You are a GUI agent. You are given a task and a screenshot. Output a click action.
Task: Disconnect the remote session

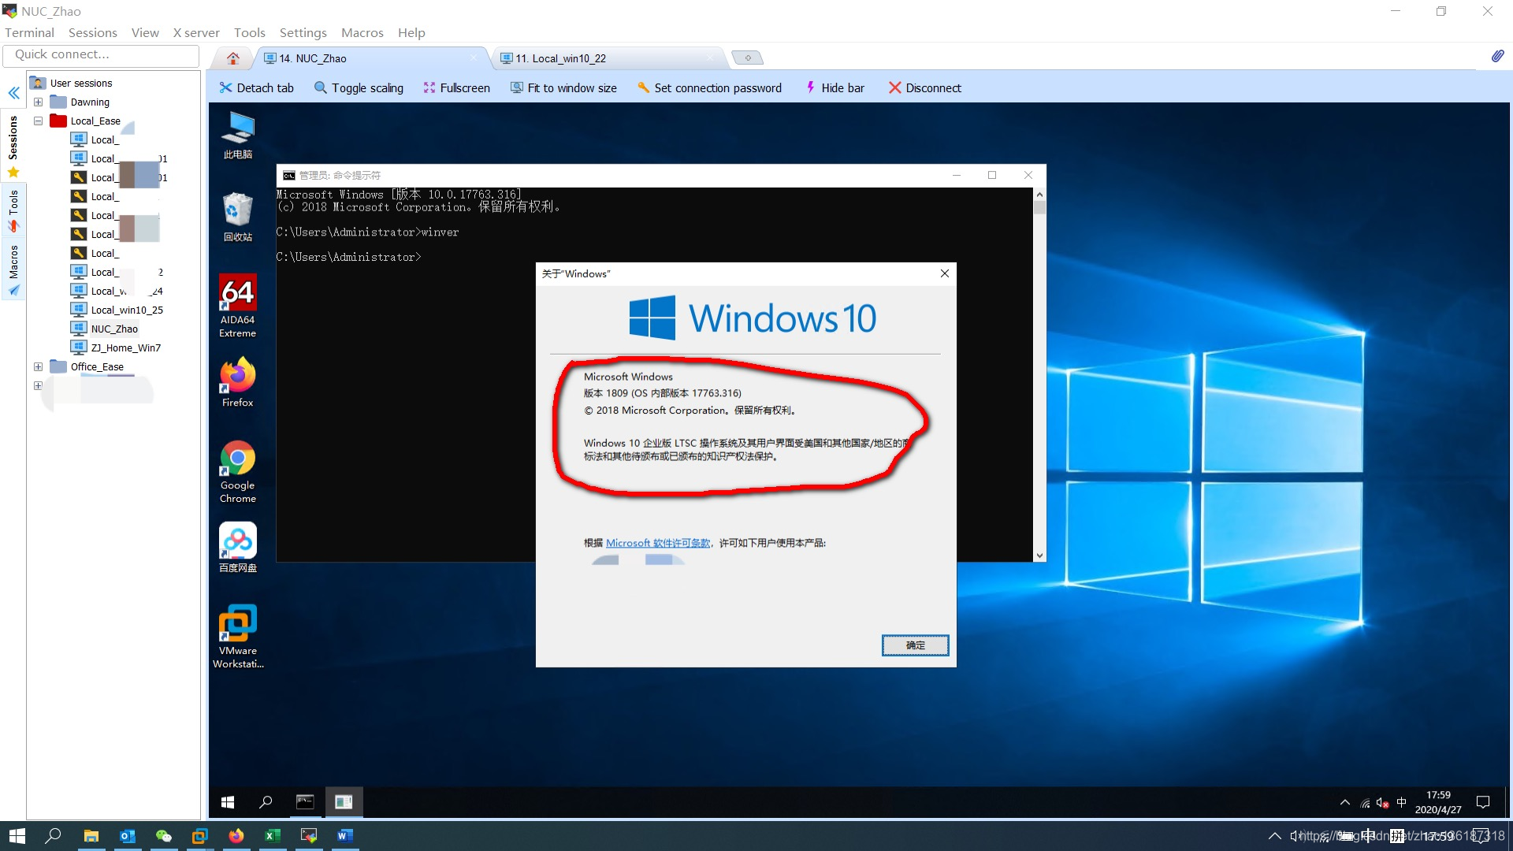coord(924,87)
